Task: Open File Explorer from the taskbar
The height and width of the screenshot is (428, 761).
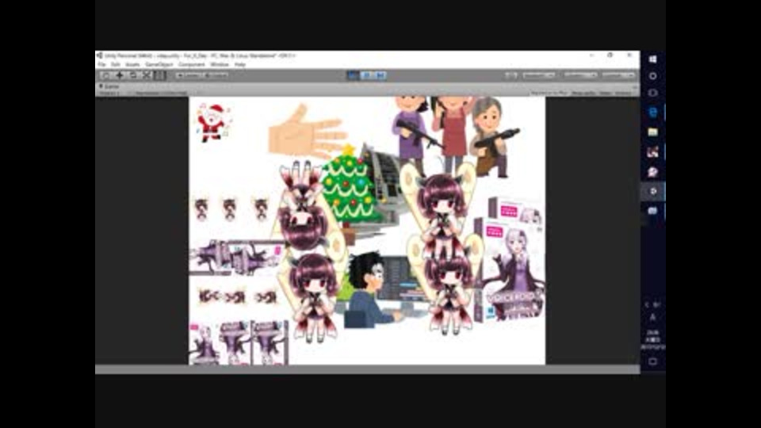Action: (652, 132)
